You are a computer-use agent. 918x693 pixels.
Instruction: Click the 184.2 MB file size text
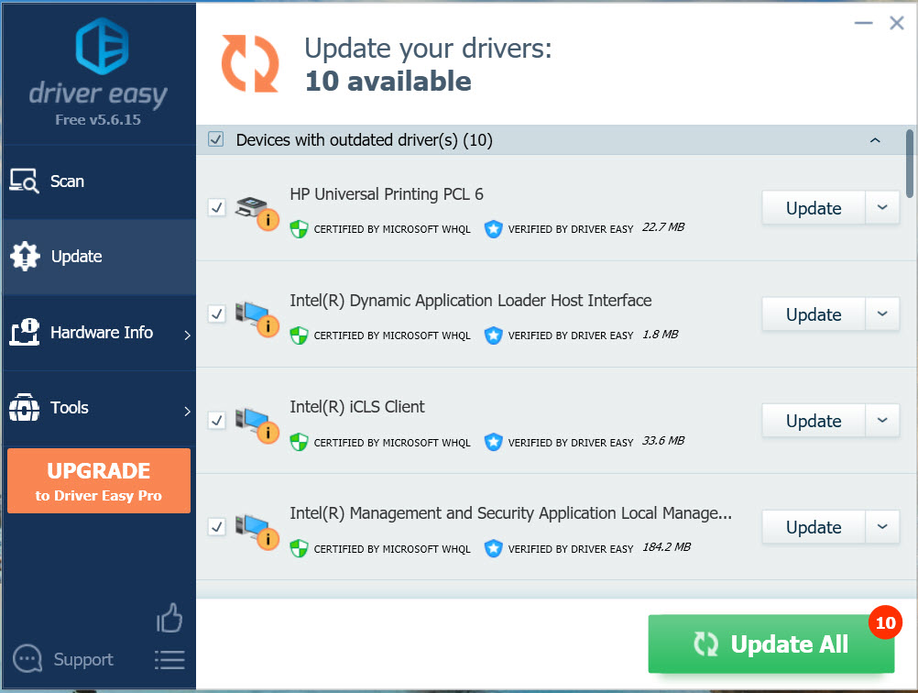[x=666, y=546]
